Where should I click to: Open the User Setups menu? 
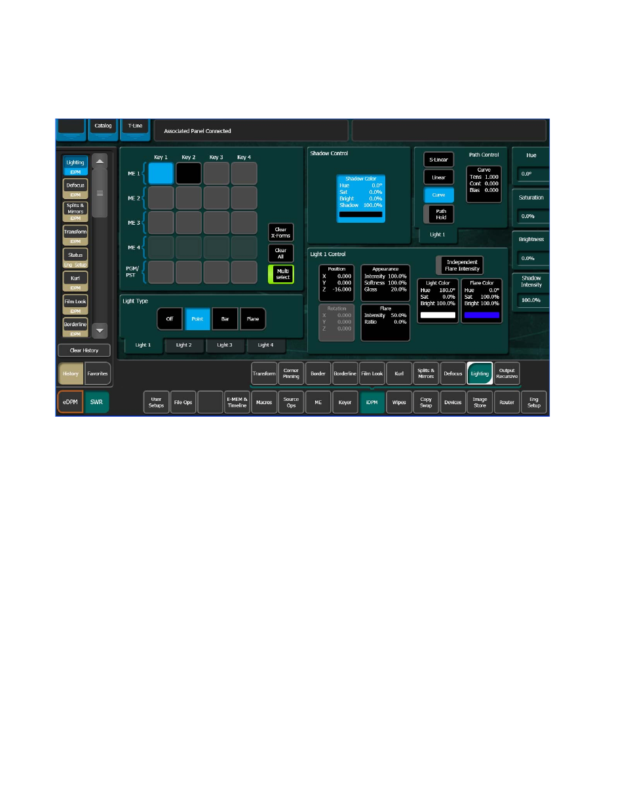tap(156, 402)
